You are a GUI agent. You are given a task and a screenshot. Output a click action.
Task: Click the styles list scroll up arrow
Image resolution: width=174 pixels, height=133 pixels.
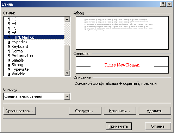67,19
